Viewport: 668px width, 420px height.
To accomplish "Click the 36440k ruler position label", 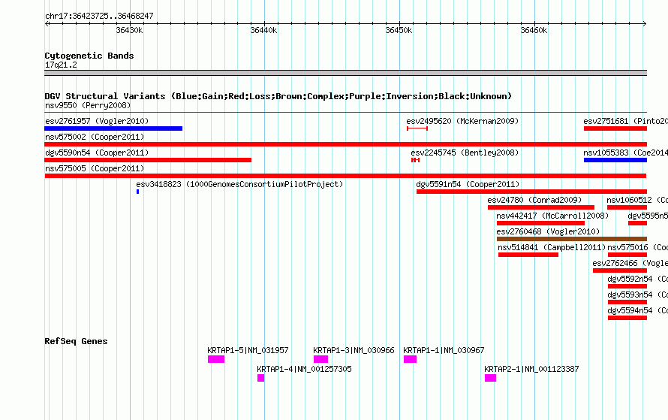I will pos(263,30).
